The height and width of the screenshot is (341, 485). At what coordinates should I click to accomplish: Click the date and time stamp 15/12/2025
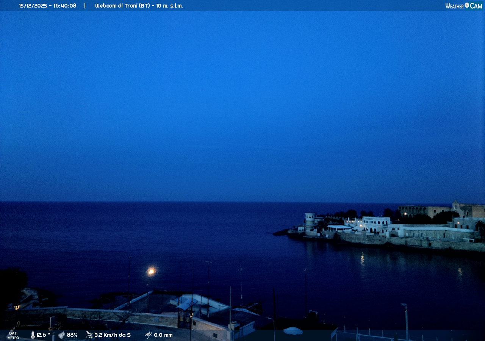point(48,6)
